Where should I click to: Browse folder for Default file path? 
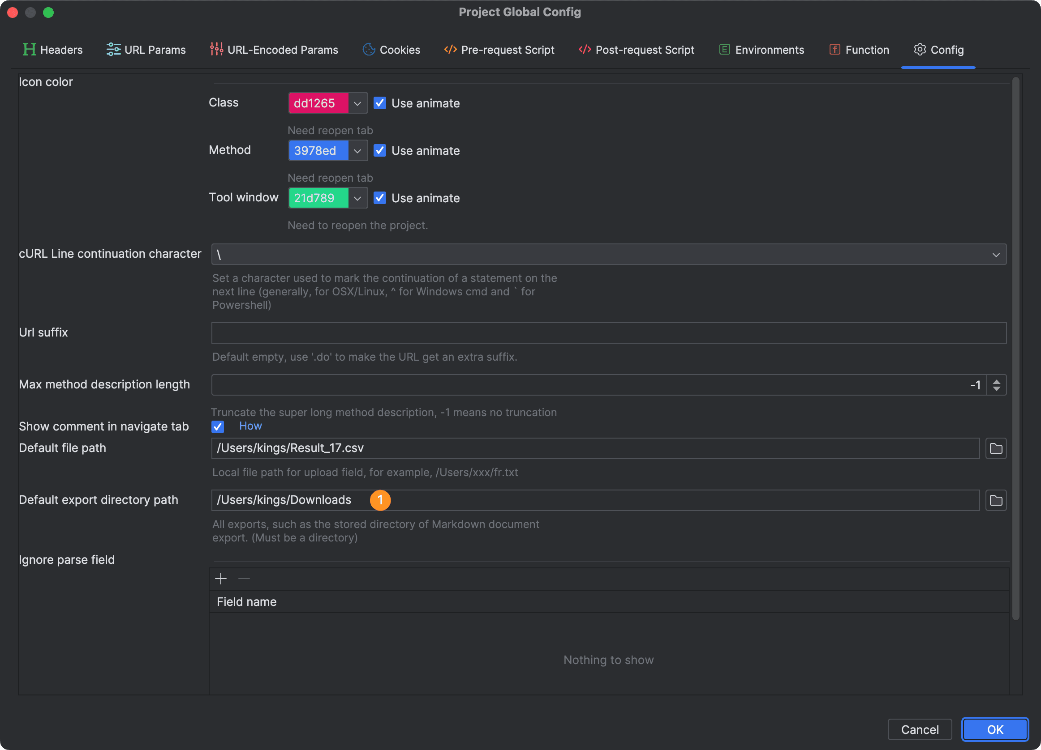[x=996, y=448]
